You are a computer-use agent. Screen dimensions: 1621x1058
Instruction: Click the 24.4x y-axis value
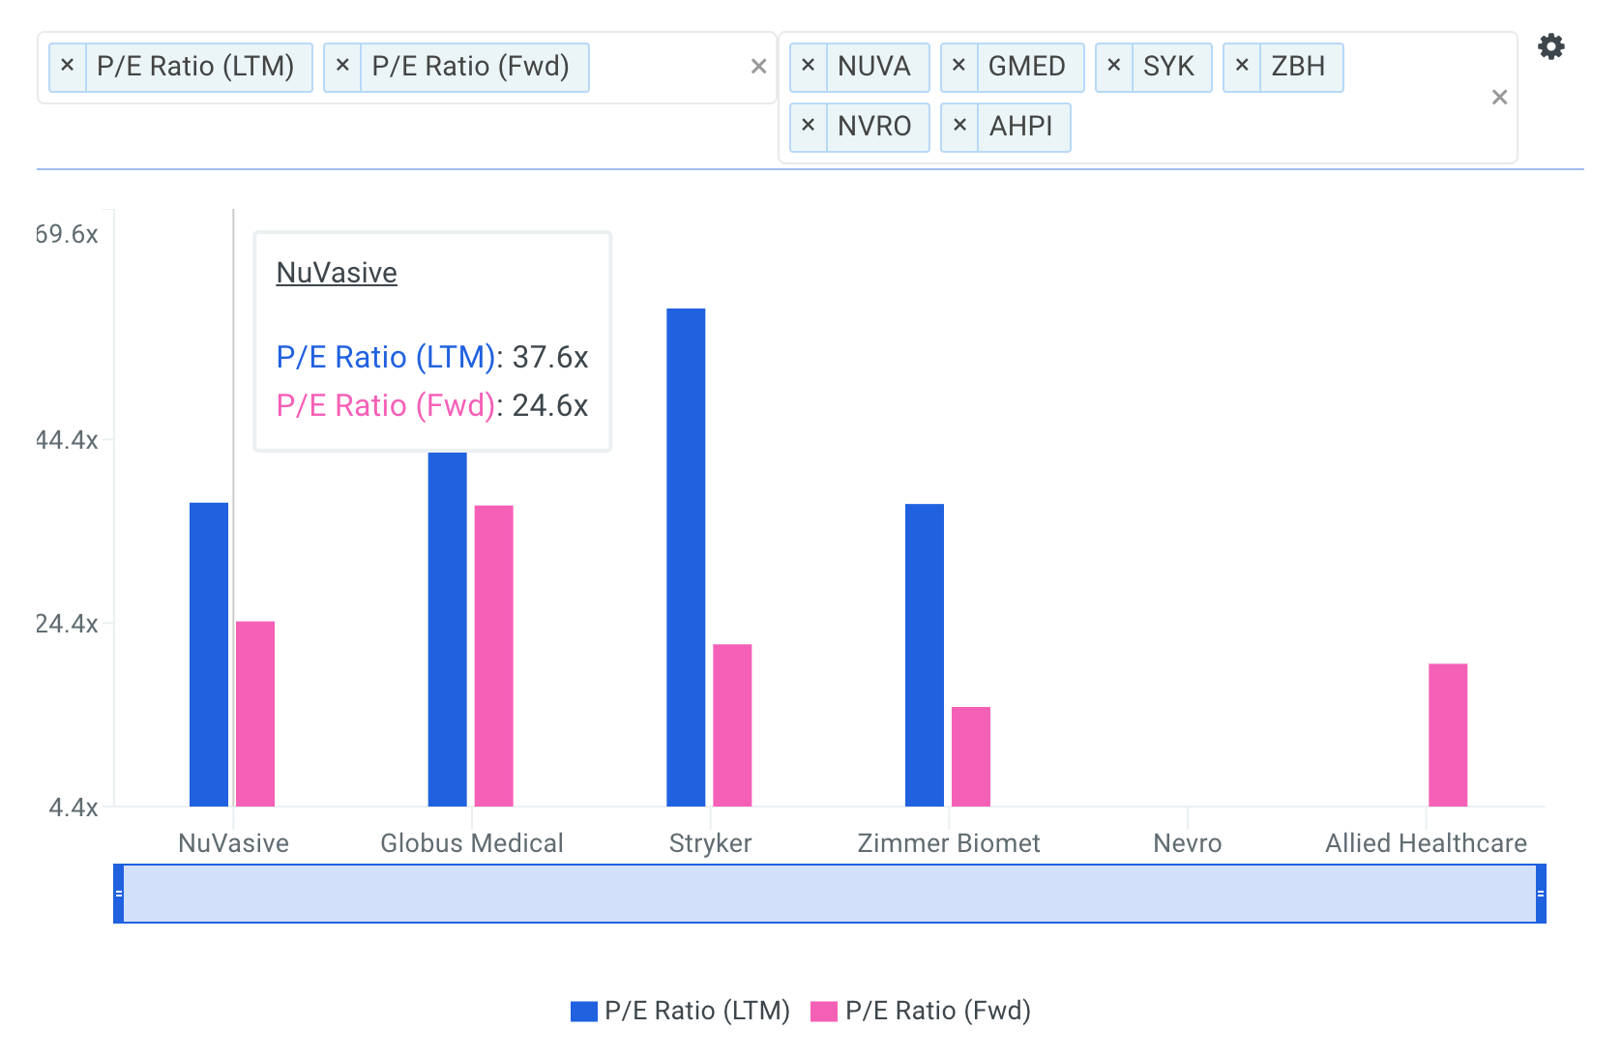67,624
